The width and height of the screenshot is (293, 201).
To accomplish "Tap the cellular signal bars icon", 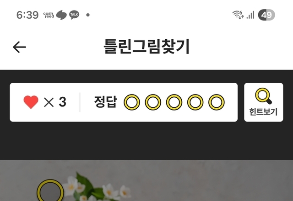I will coord(250,15).
